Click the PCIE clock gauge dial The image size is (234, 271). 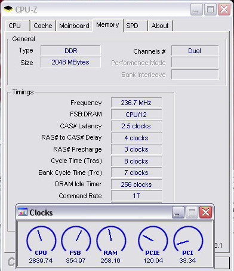click(x=153, y=238)
